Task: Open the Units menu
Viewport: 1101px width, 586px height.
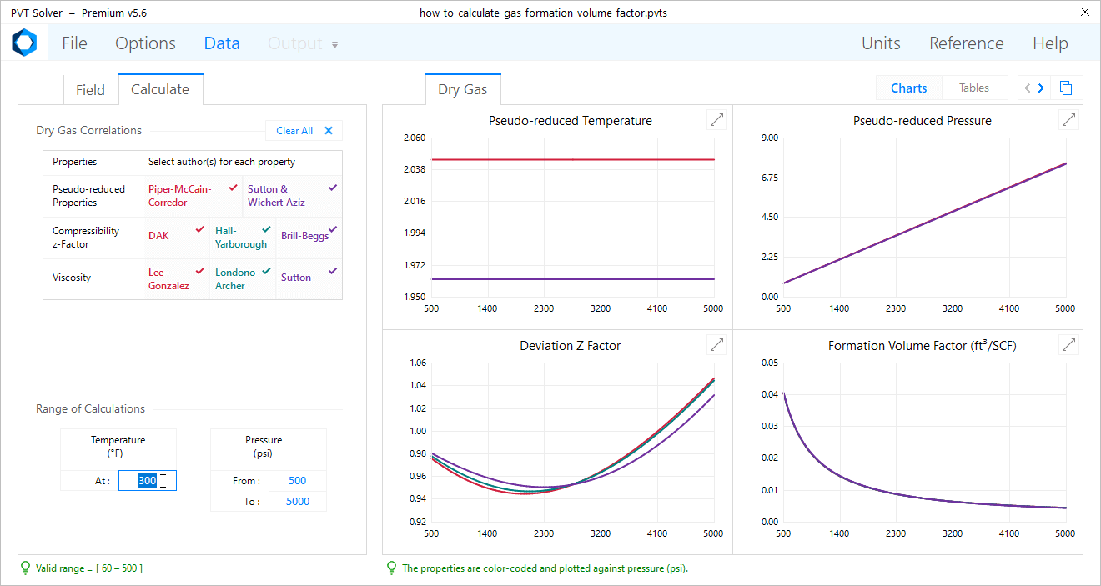Action: tap(881, 43)
